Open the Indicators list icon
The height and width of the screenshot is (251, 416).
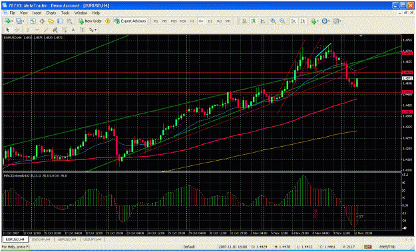[x=313, y=21]
